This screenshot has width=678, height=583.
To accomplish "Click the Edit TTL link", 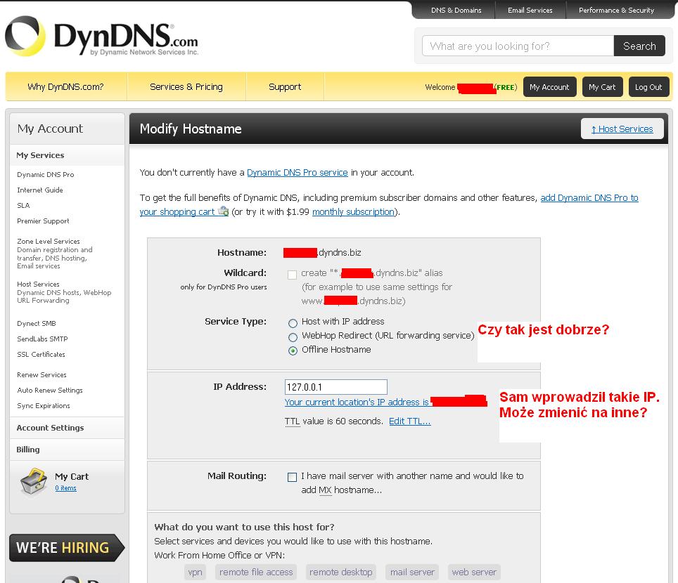I will (410, 421).
